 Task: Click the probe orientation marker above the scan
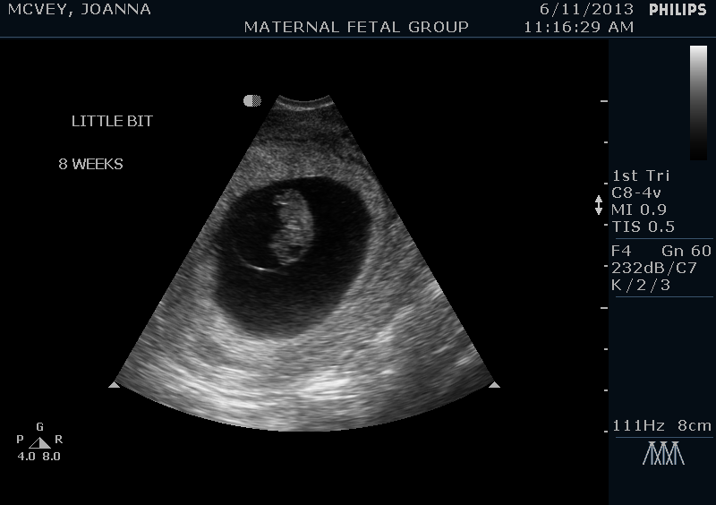tap(252, 101)
